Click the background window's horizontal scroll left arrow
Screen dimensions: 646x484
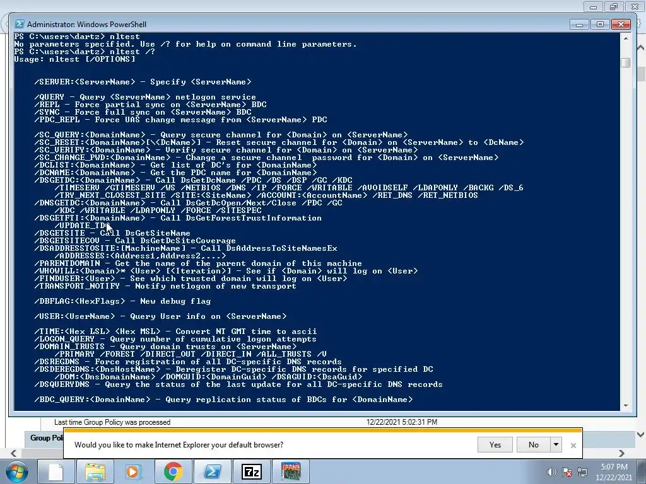click(14, 454)
